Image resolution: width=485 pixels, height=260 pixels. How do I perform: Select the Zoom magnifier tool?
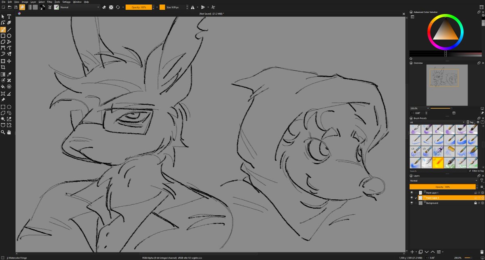(3, 132)
